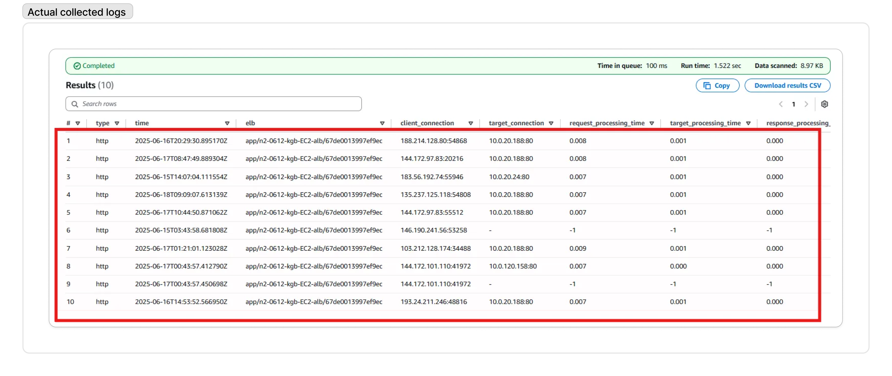Select client cell 188.214.128.80:54868
This screenshot has height=376, width=892.
pos(434,141)
